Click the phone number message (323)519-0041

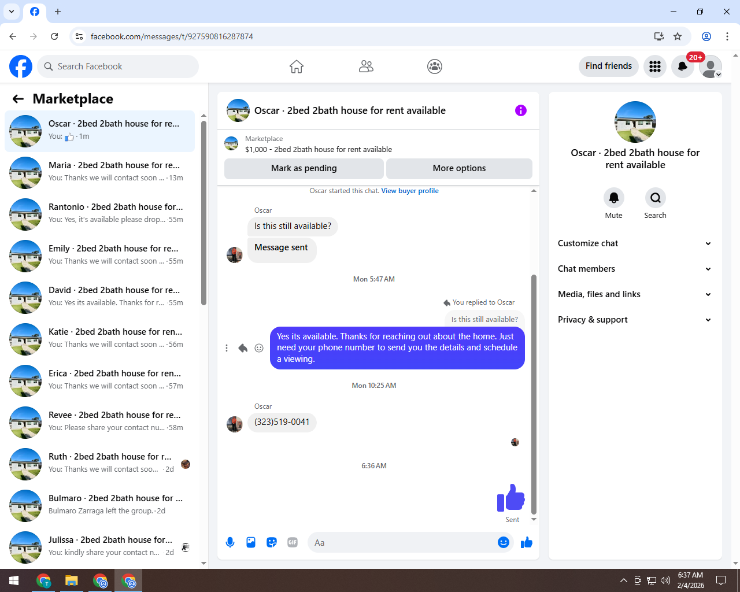[x=282, y=422]
